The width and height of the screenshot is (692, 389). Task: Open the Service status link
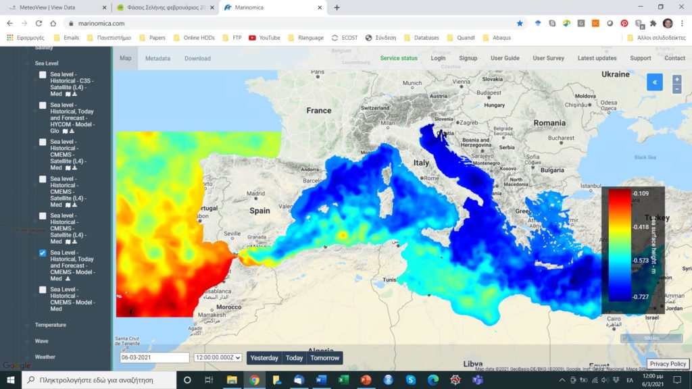[x=399, y=58]
